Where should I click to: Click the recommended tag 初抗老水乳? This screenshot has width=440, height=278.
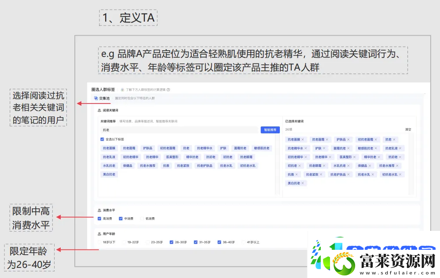(x=248, y=166)
